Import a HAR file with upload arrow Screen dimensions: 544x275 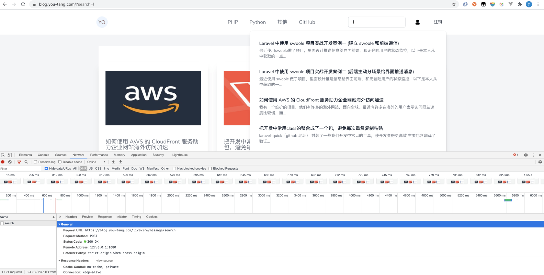113,162
